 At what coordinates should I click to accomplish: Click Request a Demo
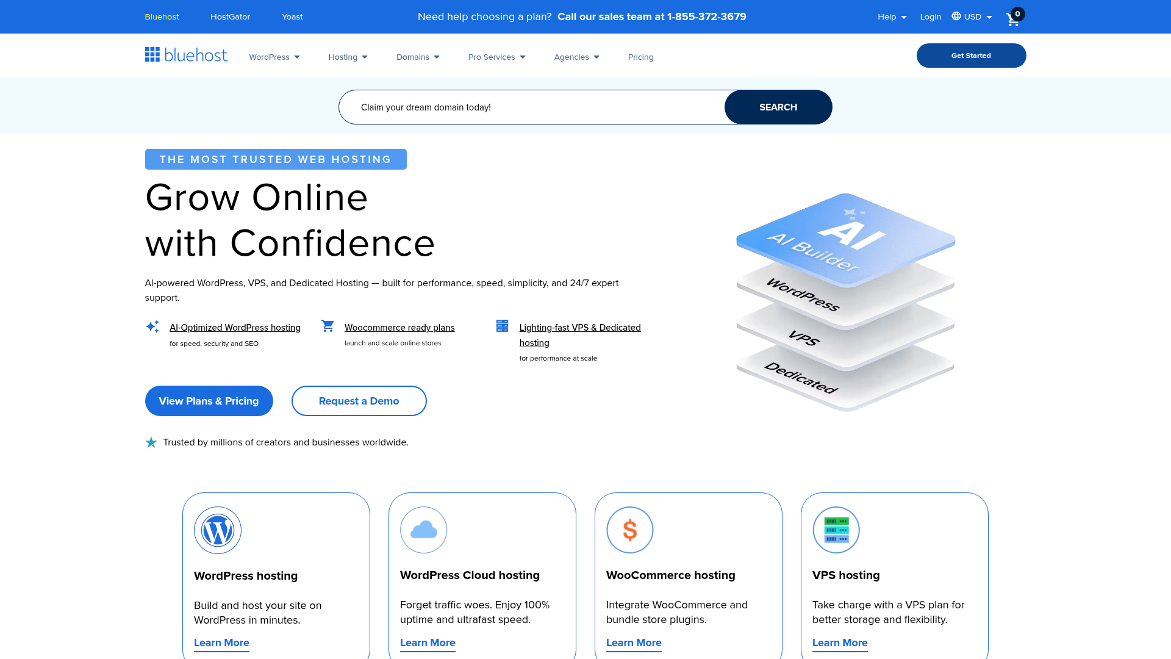click(x=359, y=401)
